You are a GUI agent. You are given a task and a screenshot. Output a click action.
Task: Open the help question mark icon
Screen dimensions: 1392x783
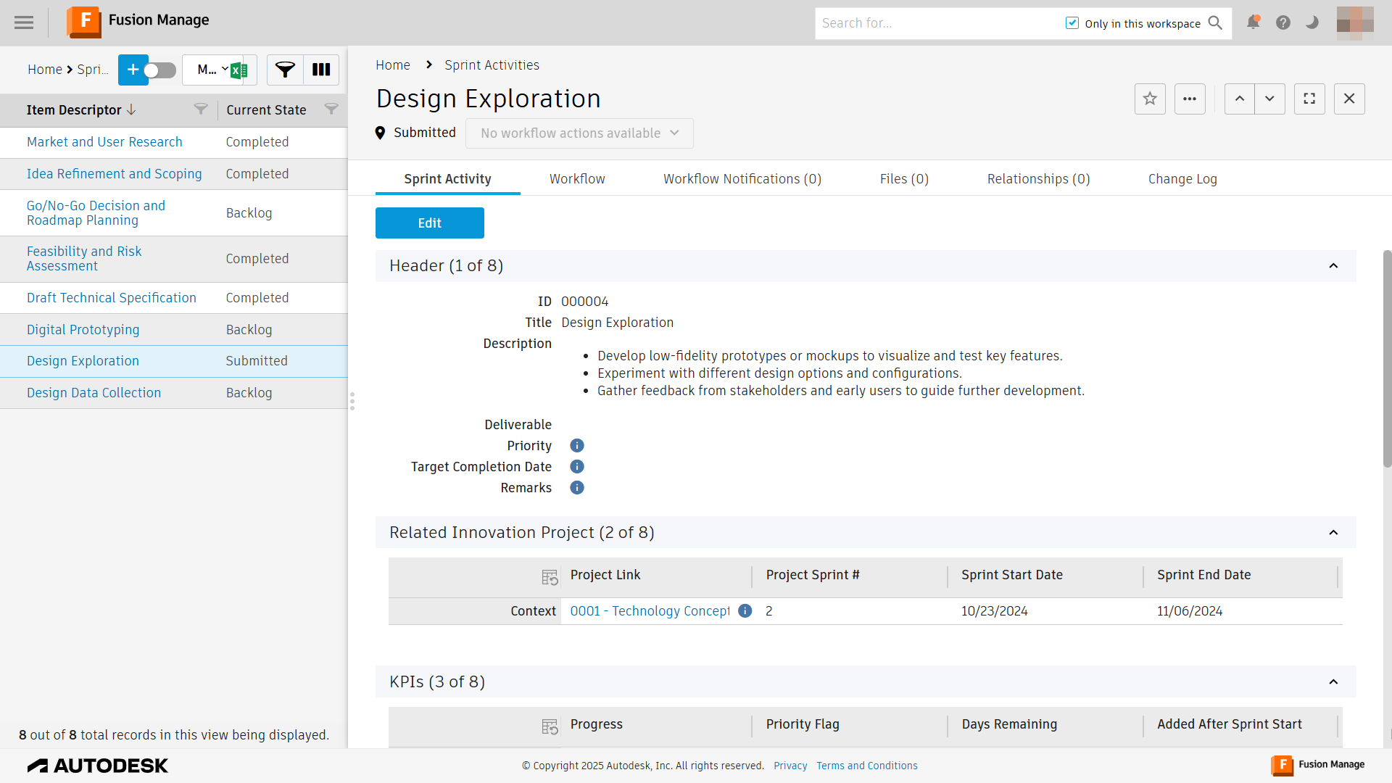tap(1283, 22)
